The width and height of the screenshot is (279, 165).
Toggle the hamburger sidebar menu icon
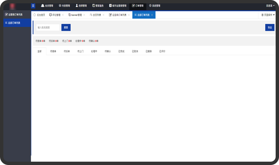[33, 6]
